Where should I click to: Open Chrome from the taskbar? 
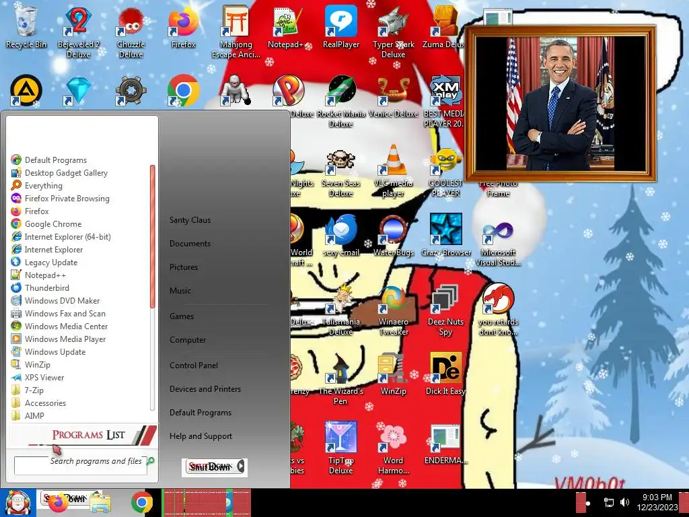pos(141,502)
